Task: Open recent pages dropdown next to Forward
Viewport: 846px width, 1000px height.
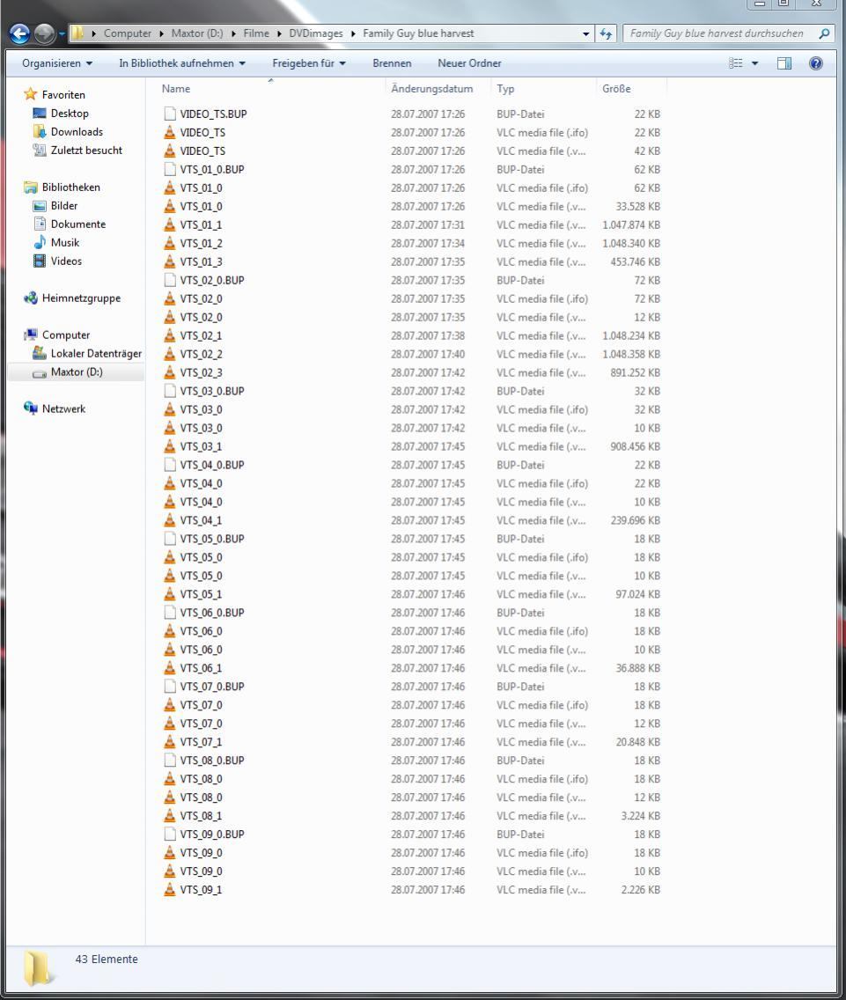Action: (x=62, y=33)
